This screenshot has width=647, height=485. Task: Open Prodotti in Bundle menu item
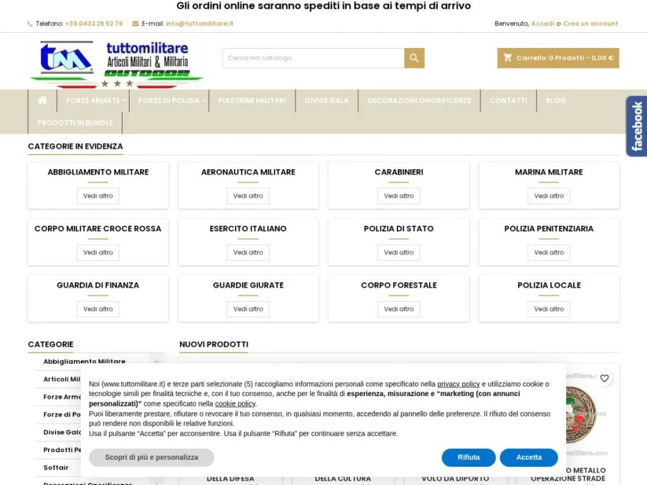coord(75,123)
